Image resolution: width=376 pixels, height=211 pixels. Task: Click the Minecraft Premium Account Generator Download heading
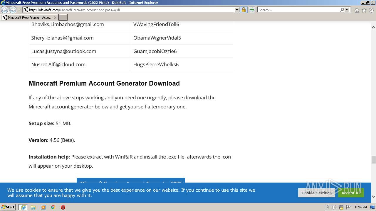104,83
